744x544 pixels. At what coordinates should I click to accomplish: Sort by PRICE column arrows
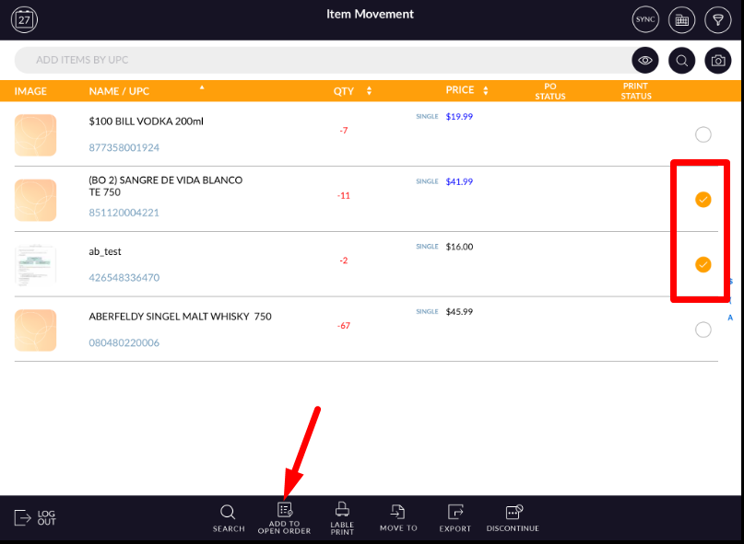(x=485, y=91)
